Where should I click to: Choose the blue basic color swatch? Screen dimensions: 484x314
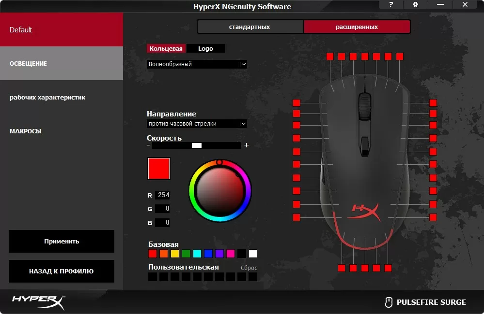click(208, 253)
